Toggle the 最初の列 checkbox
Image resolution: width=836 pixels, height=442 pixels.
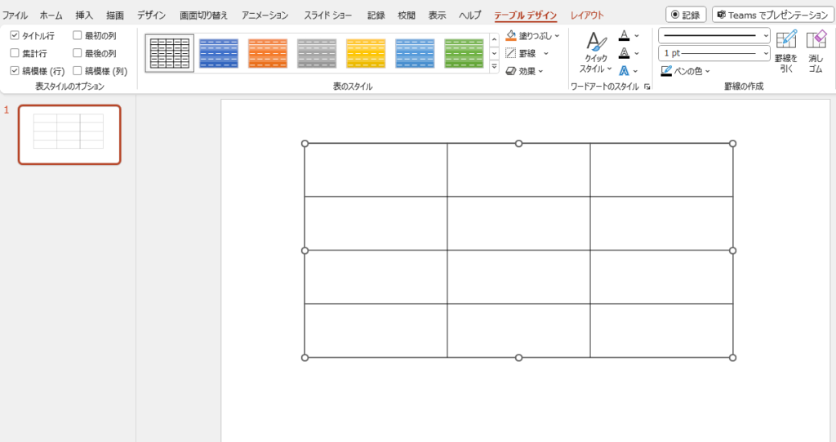coord(78,36)
